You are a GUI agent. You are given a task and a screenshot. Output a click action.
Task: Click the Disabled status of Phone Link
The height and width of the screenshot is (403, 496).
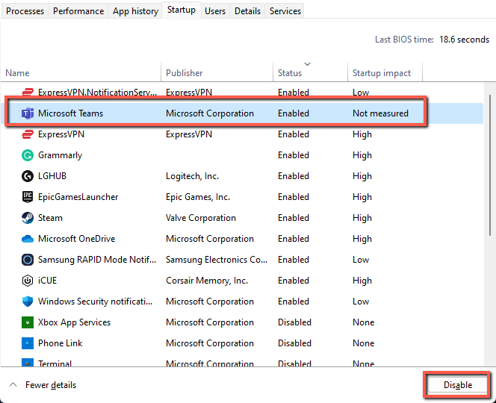point(294,343)
